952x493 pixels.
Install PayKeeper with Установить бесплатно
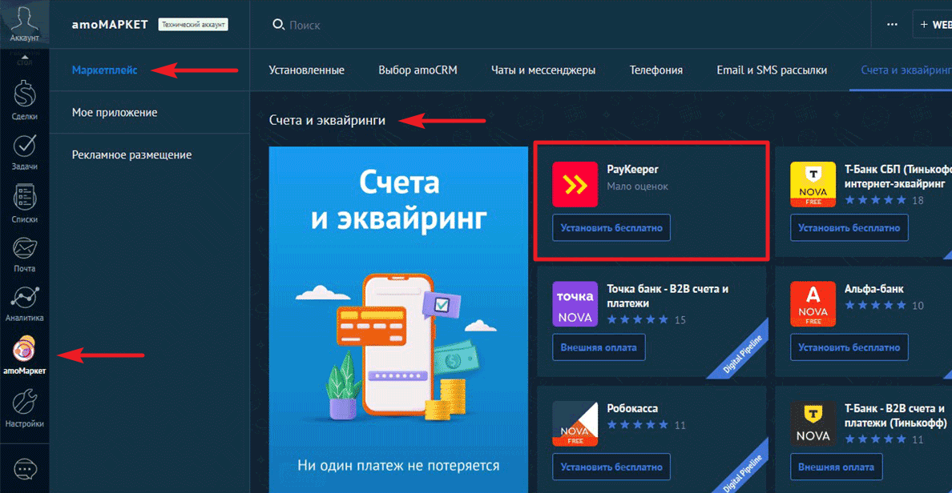611,227
